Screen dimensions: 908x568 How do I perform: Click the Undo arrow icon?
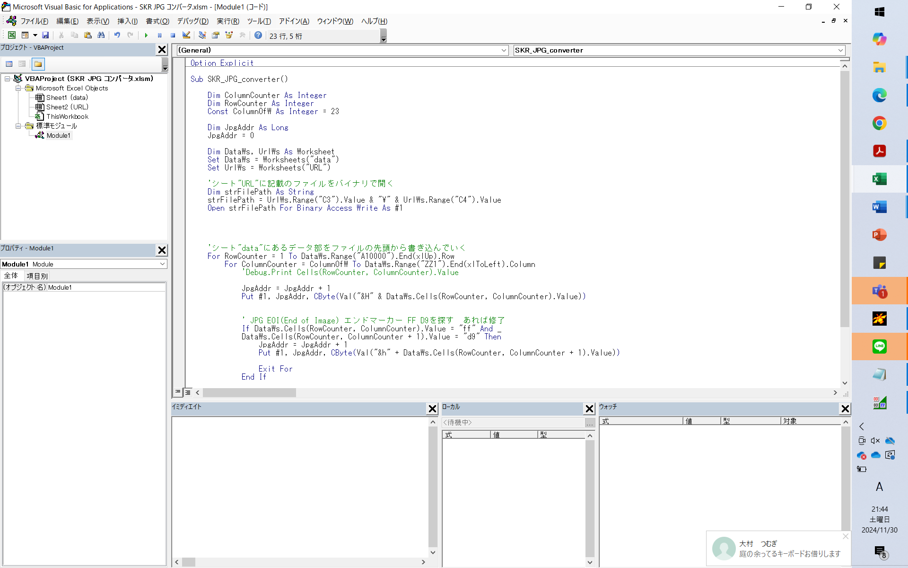point(117,35)
